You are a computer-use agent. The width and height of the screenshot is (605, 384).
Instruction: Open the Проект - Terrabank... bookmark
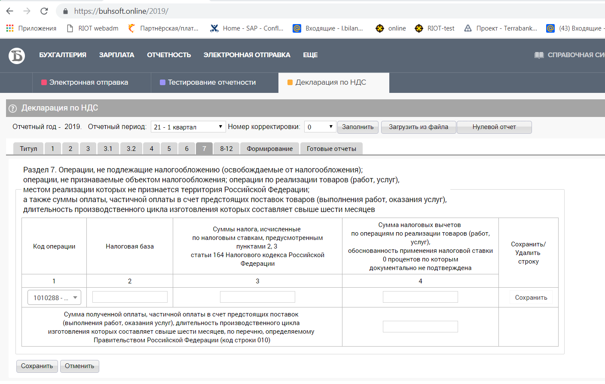tap(501, 28)
